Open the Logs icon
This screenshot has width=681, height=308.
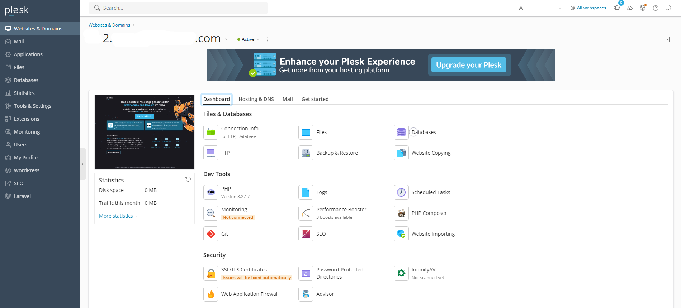pos(306,192)
